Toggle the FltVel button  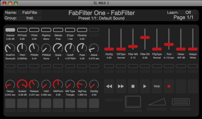tap(34, 30)
